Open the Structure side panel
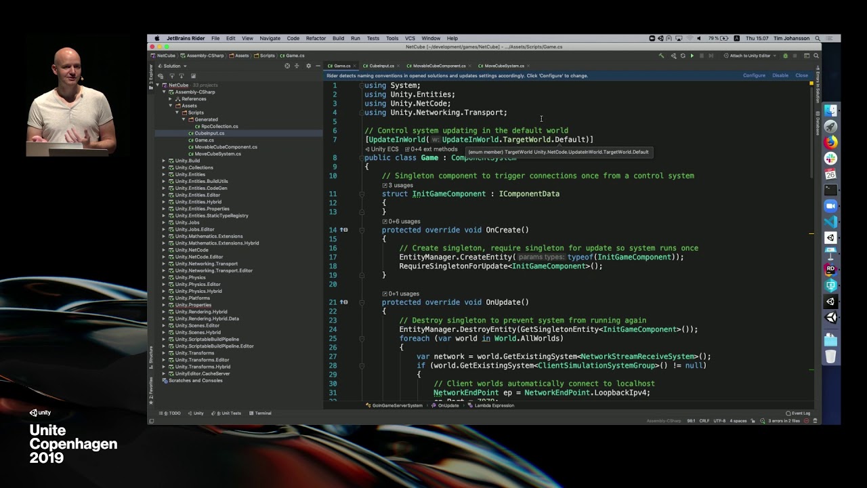The width and height of the screenshot is (867, 488). 150,357
